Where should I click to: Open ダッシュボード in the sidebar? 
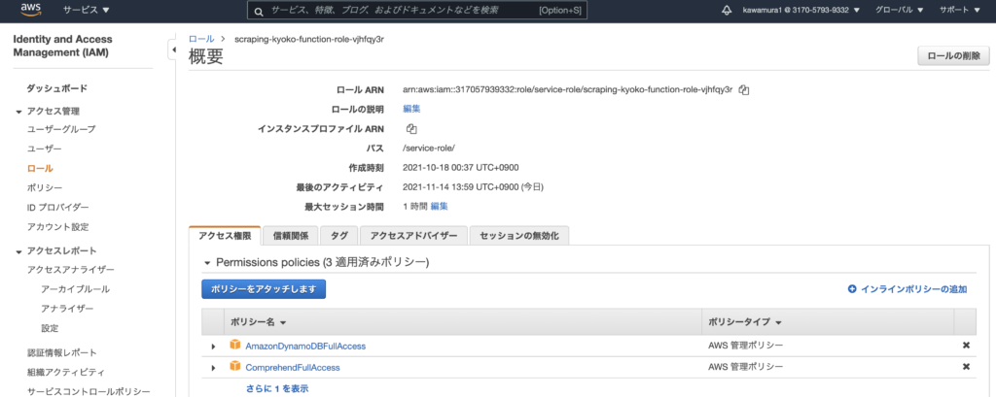(57, 88)
